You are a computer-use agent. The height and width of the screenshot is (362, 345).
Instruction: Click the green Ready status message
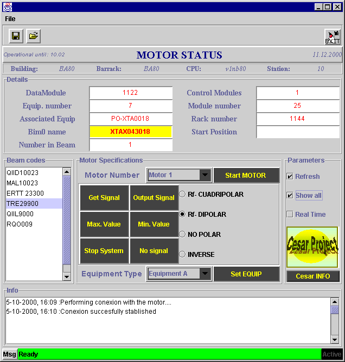(x=169, y=354)
